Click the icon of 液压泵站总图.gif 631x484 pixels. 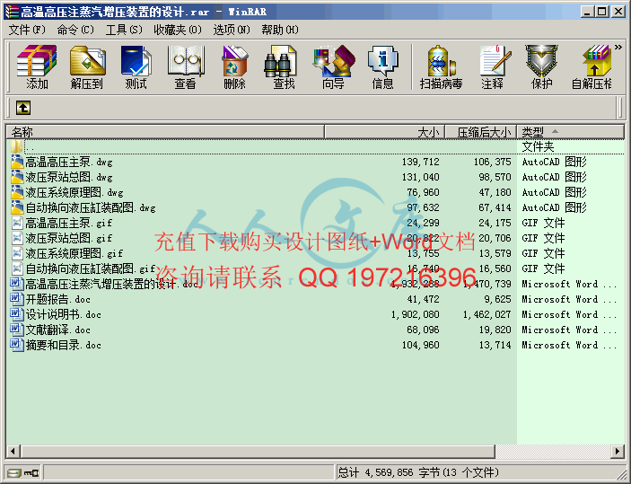pyautogui.click(x=17, y=238)
